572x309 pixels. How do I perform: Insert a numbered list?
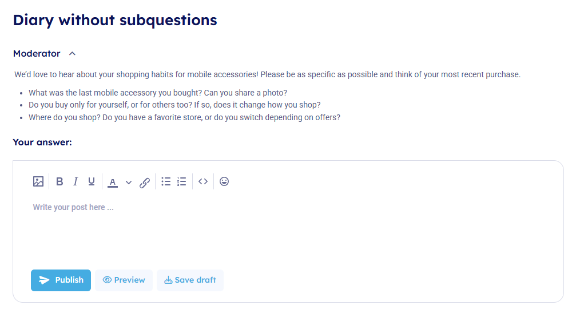point(182,181)
